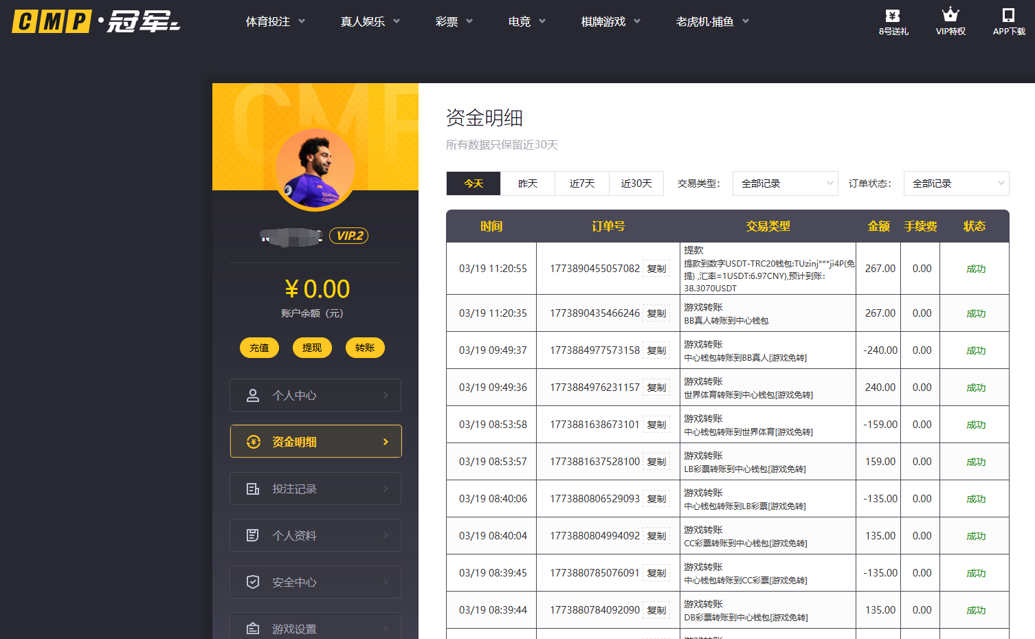The height and width of the screenshot is (639, 1035).
Task: Click the 游戏设置 settings icon
Action: [x=253, y=627]
